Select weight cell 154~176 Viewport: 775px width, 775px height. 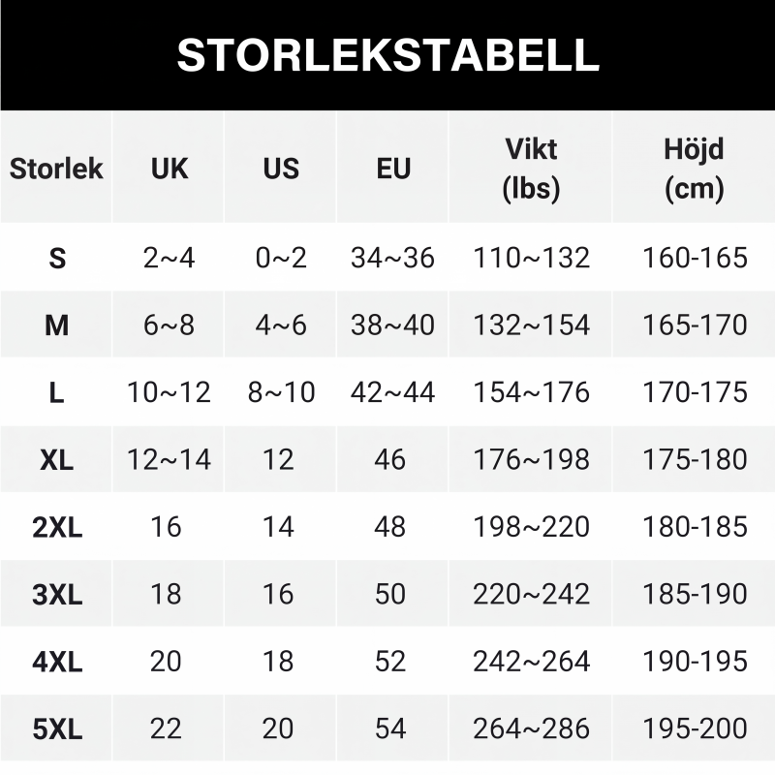tap(531, 392)
